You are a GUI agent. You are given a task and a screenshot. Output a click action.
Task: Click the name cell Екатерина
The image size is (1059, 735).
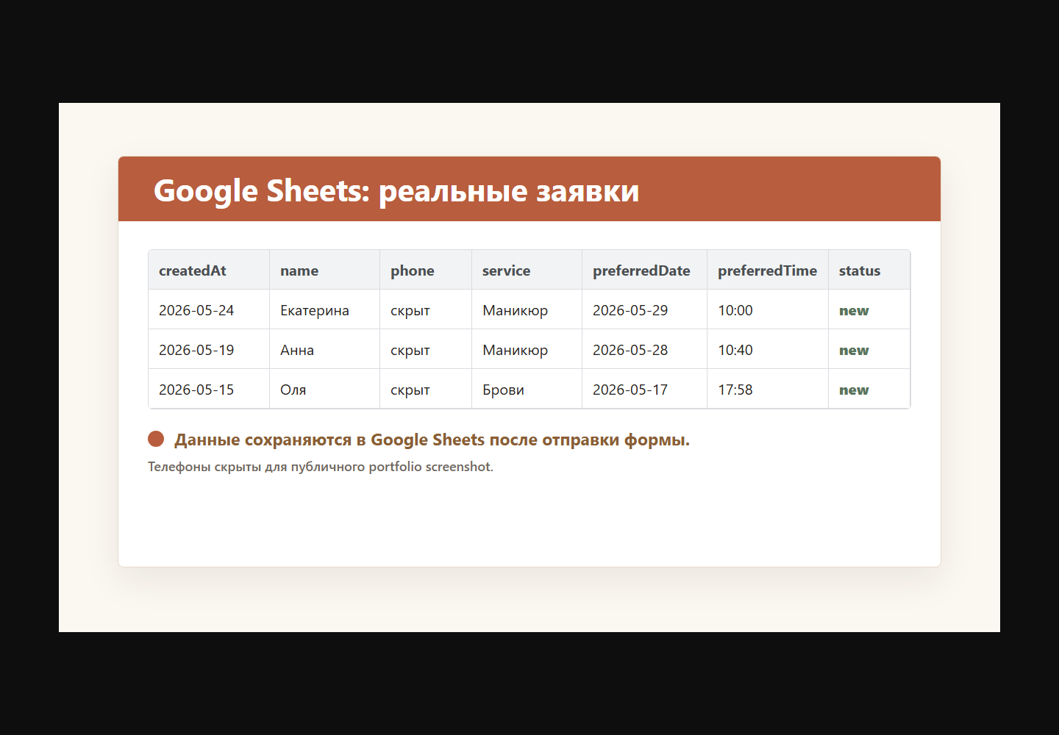point(324,309)
